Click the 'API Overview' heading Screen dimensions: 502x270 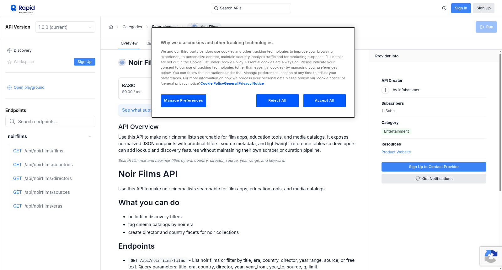click(138, 127)
